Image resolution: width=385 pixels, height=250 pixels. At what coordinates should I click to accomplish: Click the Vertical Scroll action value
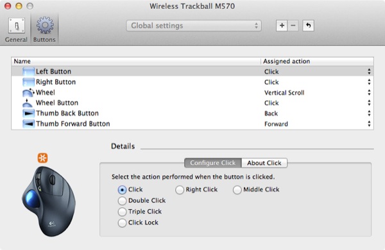[284, 93]
